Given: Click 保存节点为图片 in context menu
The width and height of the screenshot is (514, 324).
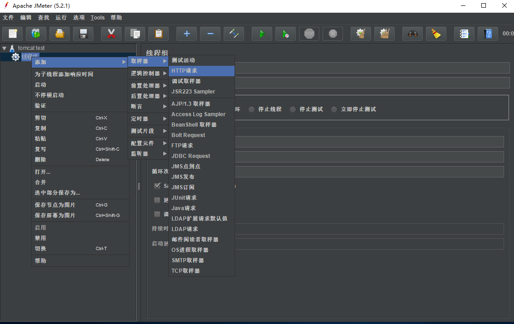Looking at the screenshot, I should [x=55, y=205].
